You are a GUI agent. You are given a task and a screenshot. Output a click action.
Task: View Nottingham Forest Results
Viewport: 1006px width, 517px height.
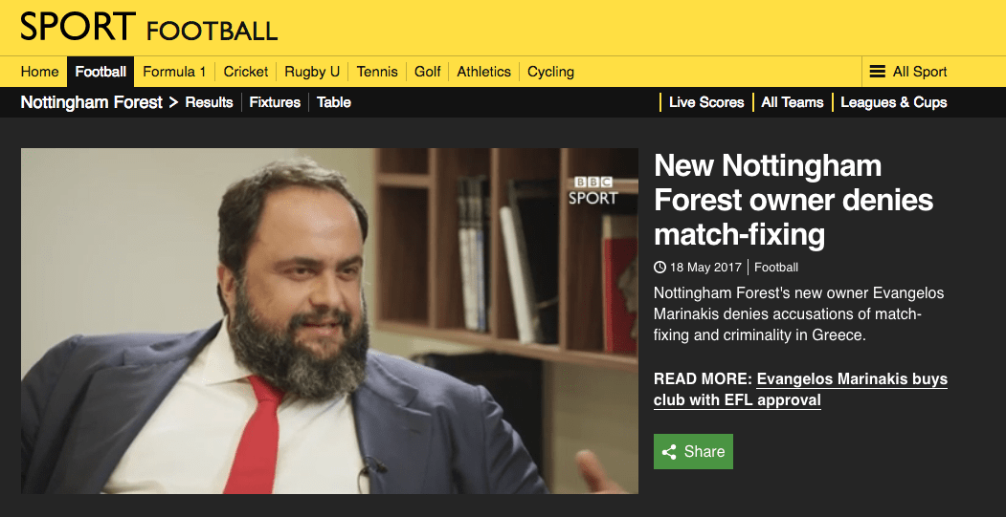coord(210,102)
